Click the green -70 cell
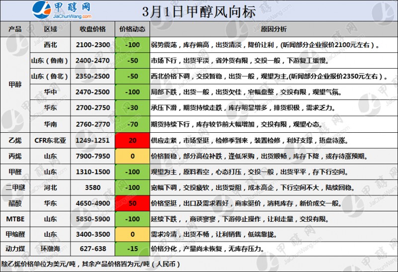 pos(132,124)
